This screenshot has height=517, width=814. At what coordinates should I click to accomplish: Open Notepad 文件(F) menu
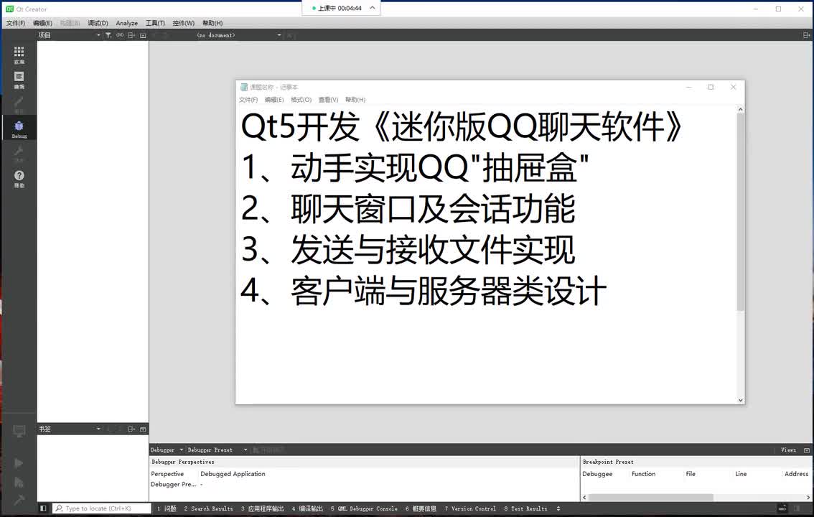(248, 100)
